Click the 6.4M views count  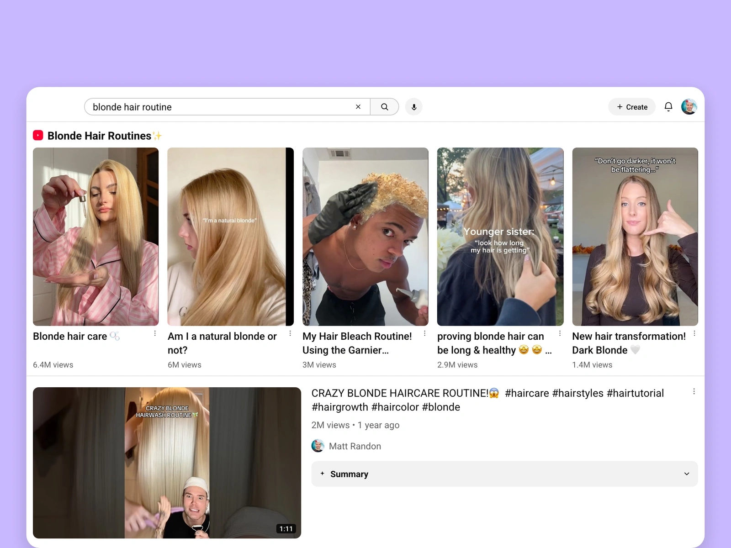(53, 365)
